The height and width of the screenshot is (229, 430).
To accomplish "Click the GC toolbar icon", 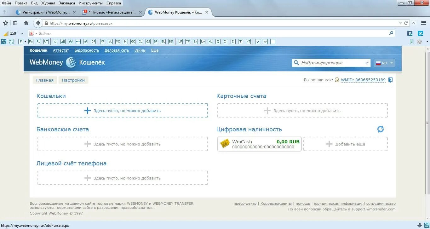I will point(133,42).
